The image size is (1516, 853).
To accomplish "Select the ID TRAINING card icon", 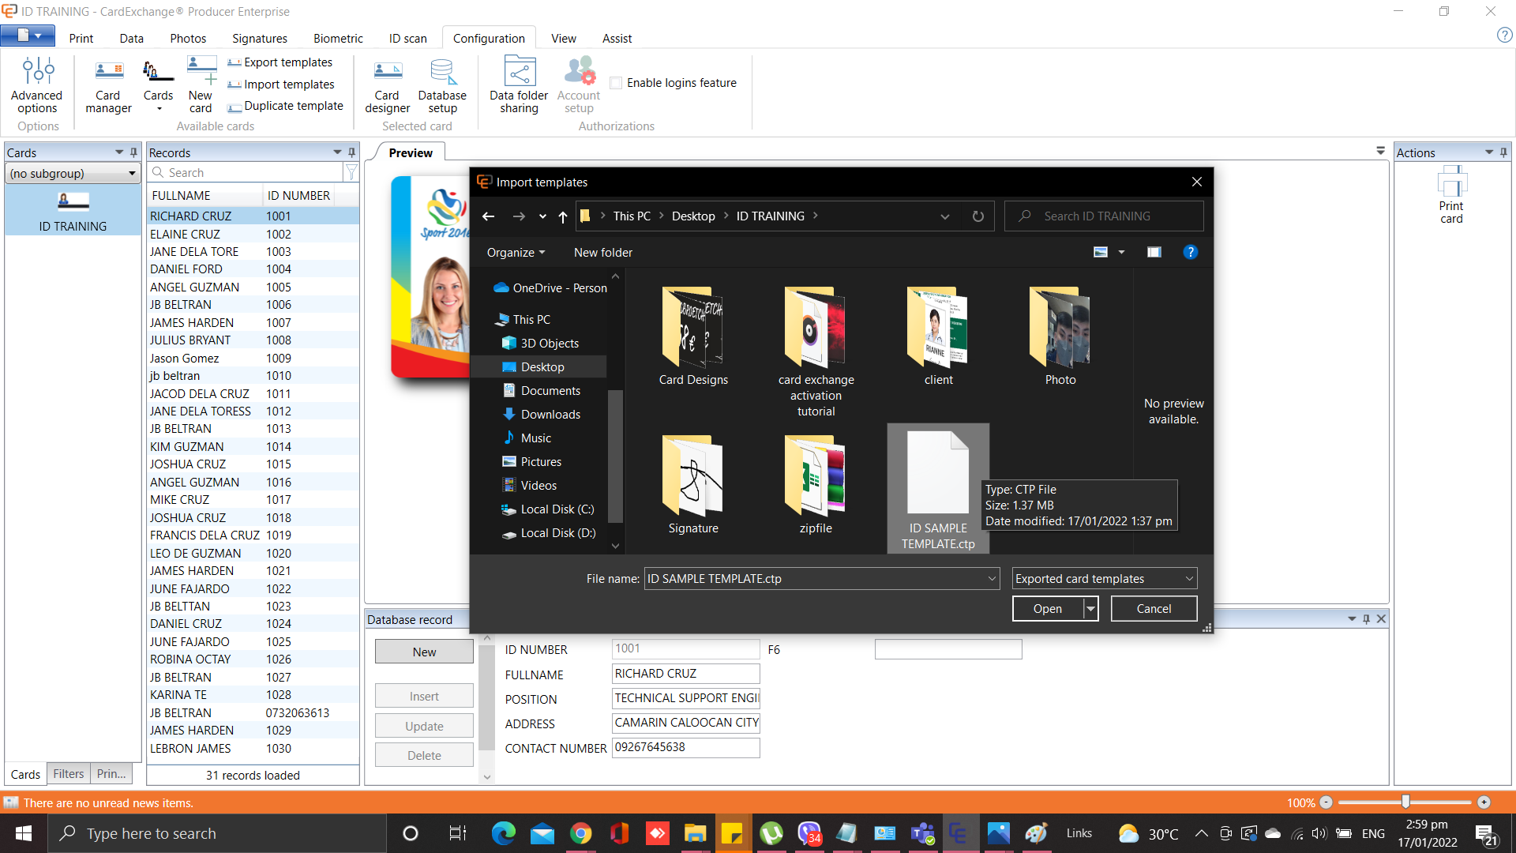I will [73, 210].
